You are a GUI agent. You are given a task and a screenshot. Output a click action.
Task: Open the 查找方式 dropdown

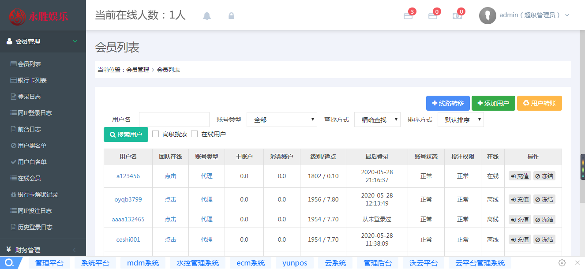pos(377,120)
